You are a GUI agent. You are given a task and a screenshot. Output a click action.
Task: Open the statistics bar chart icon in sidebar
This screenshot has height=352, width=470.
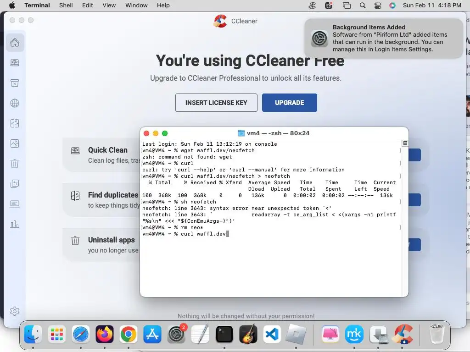15,224
